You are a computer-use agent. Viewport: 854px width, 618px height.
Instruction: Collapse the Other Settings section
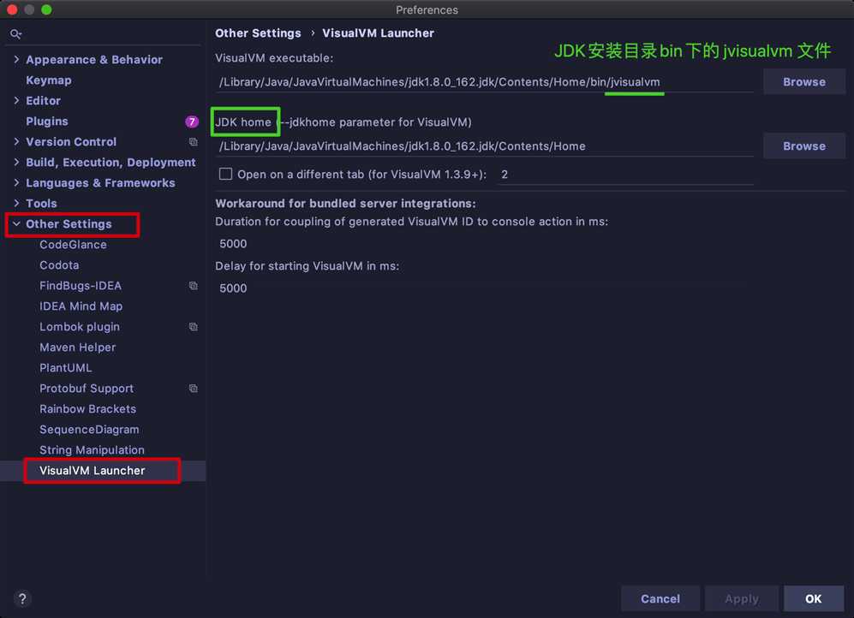tap(16, 223)
